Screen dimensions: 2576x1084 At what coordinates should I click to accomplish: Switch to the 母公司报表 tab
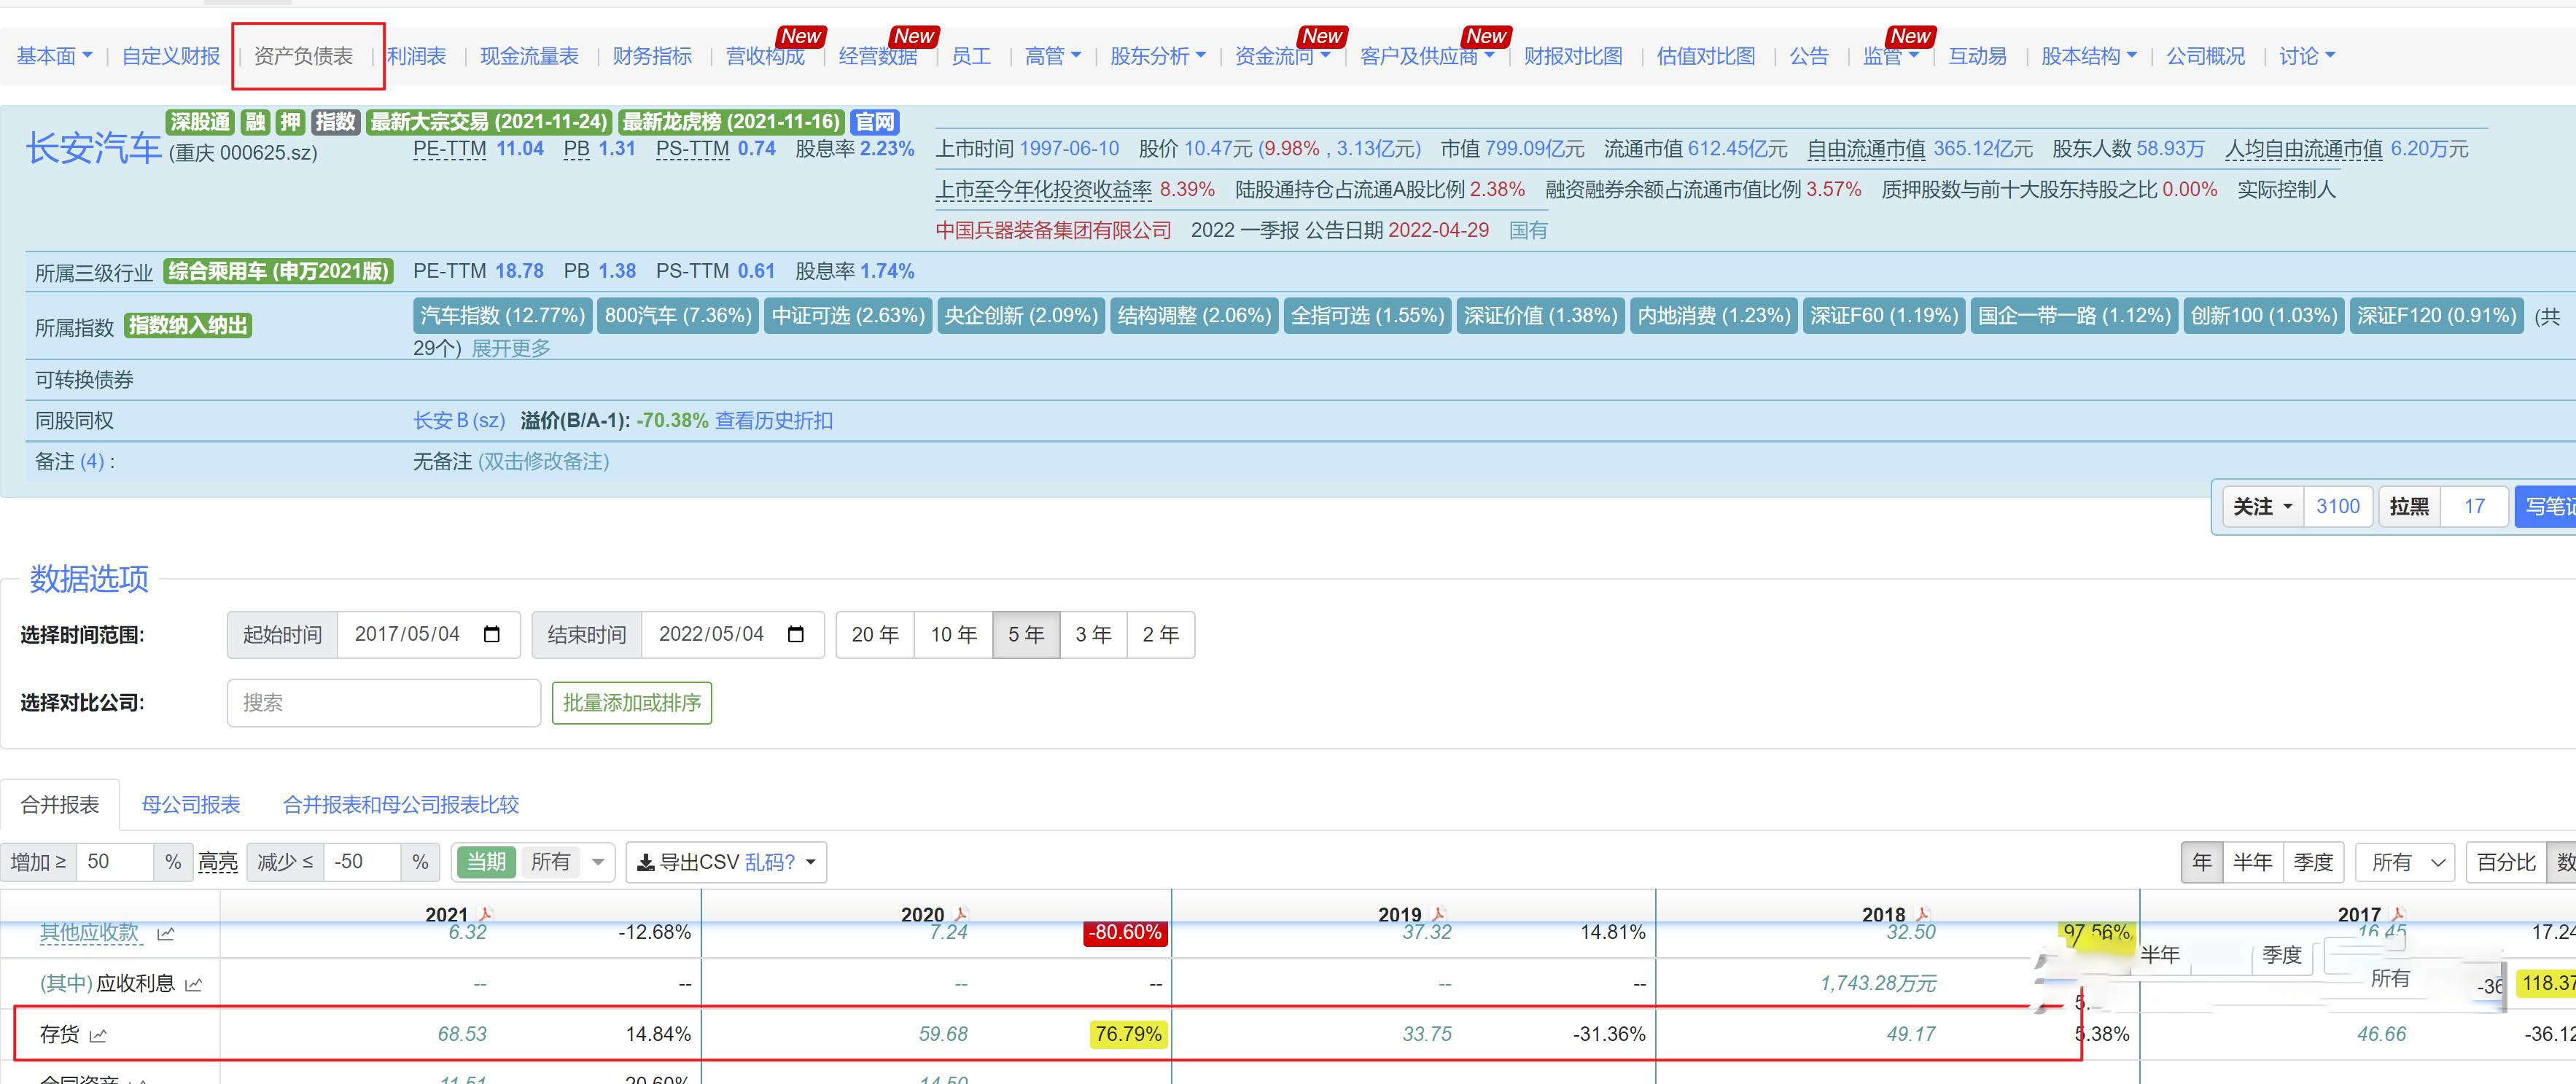[191, 804]
